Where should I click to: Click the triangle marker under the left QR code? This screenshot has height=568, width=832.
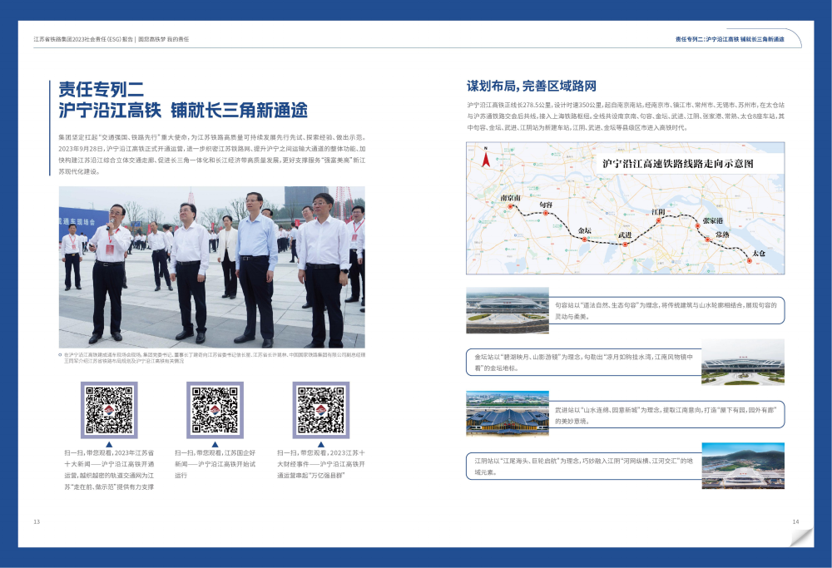pos(108,444)
